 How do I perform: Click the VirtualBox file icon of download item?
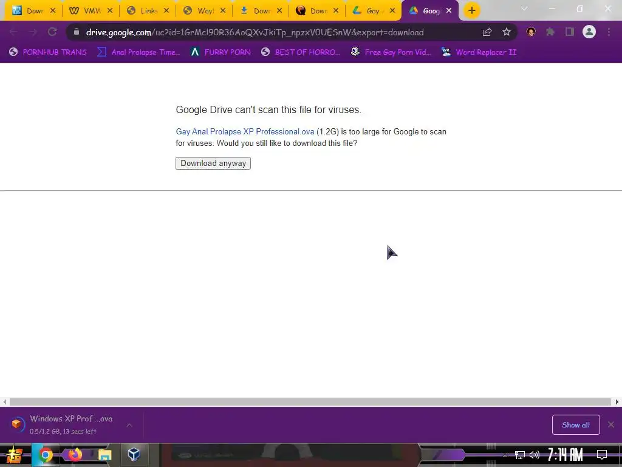coord(16,424)
